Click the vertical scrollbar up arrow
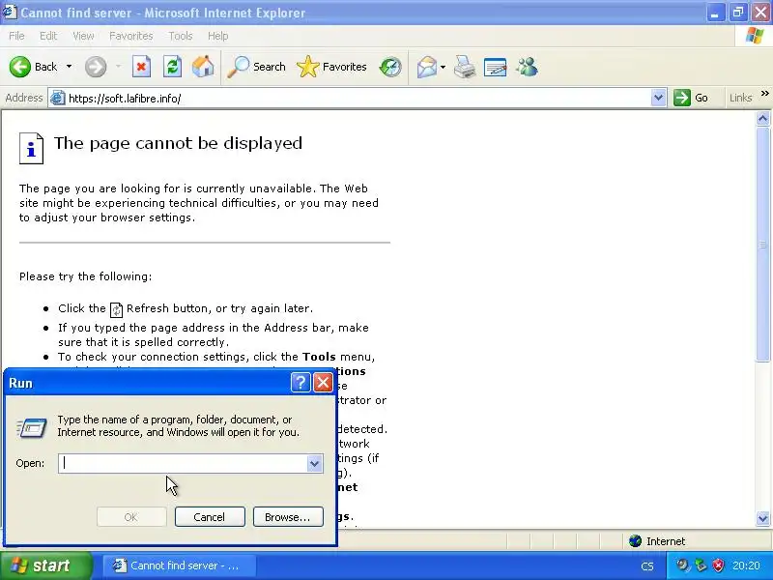The width and height of the screenshot is (773, 580). click(762, 118)
